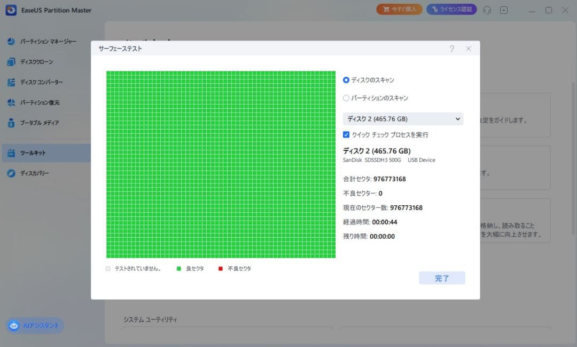
Task: Open the Bootable Media icon
Action: [x=11, y=123]
